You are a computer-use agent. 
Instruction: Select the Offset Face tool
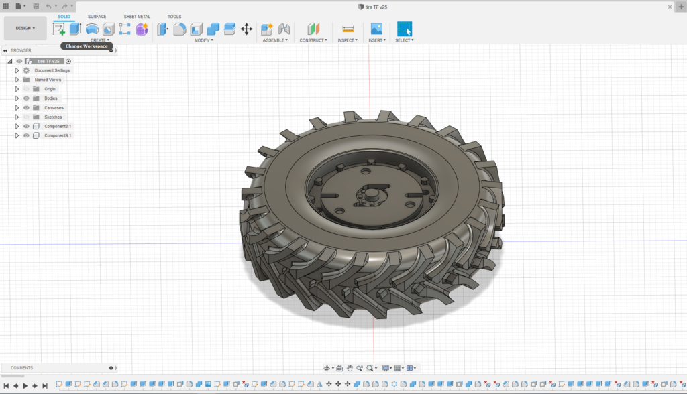pos(229,29)
